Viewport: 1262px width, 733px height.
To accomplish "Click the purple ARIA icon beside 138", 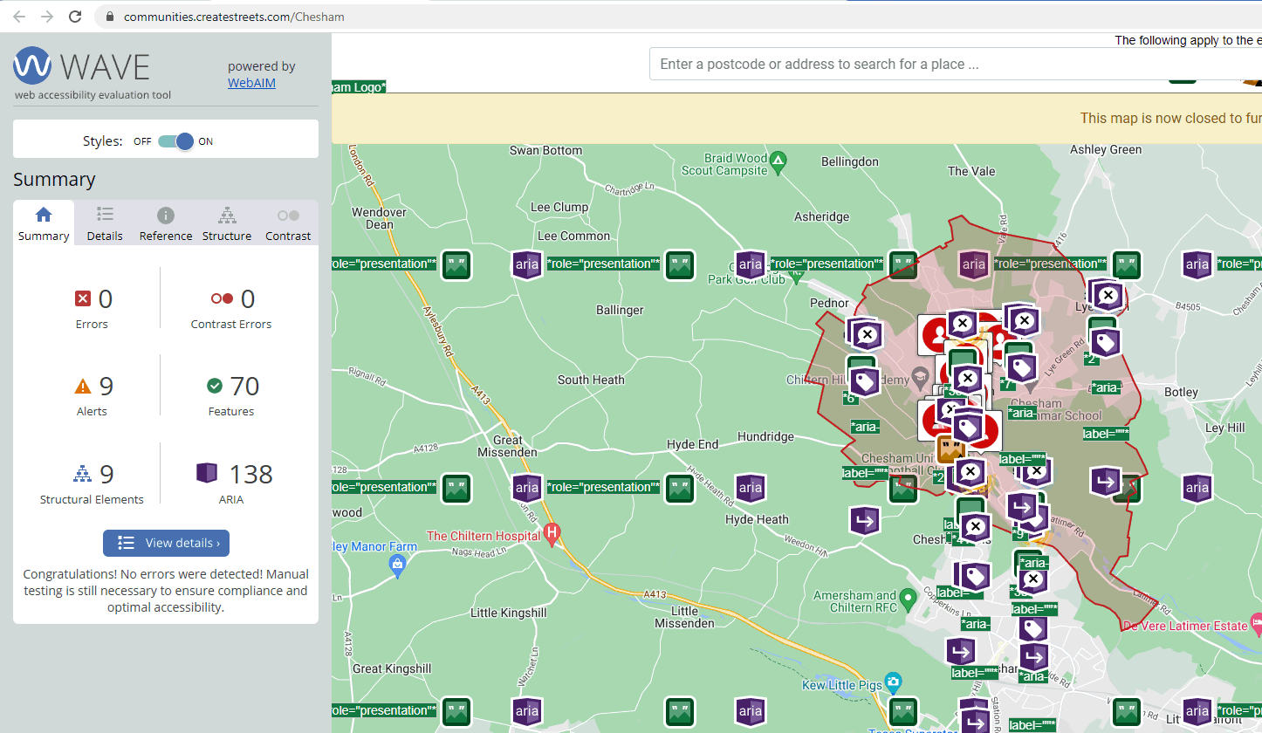I will coord(207,473).
